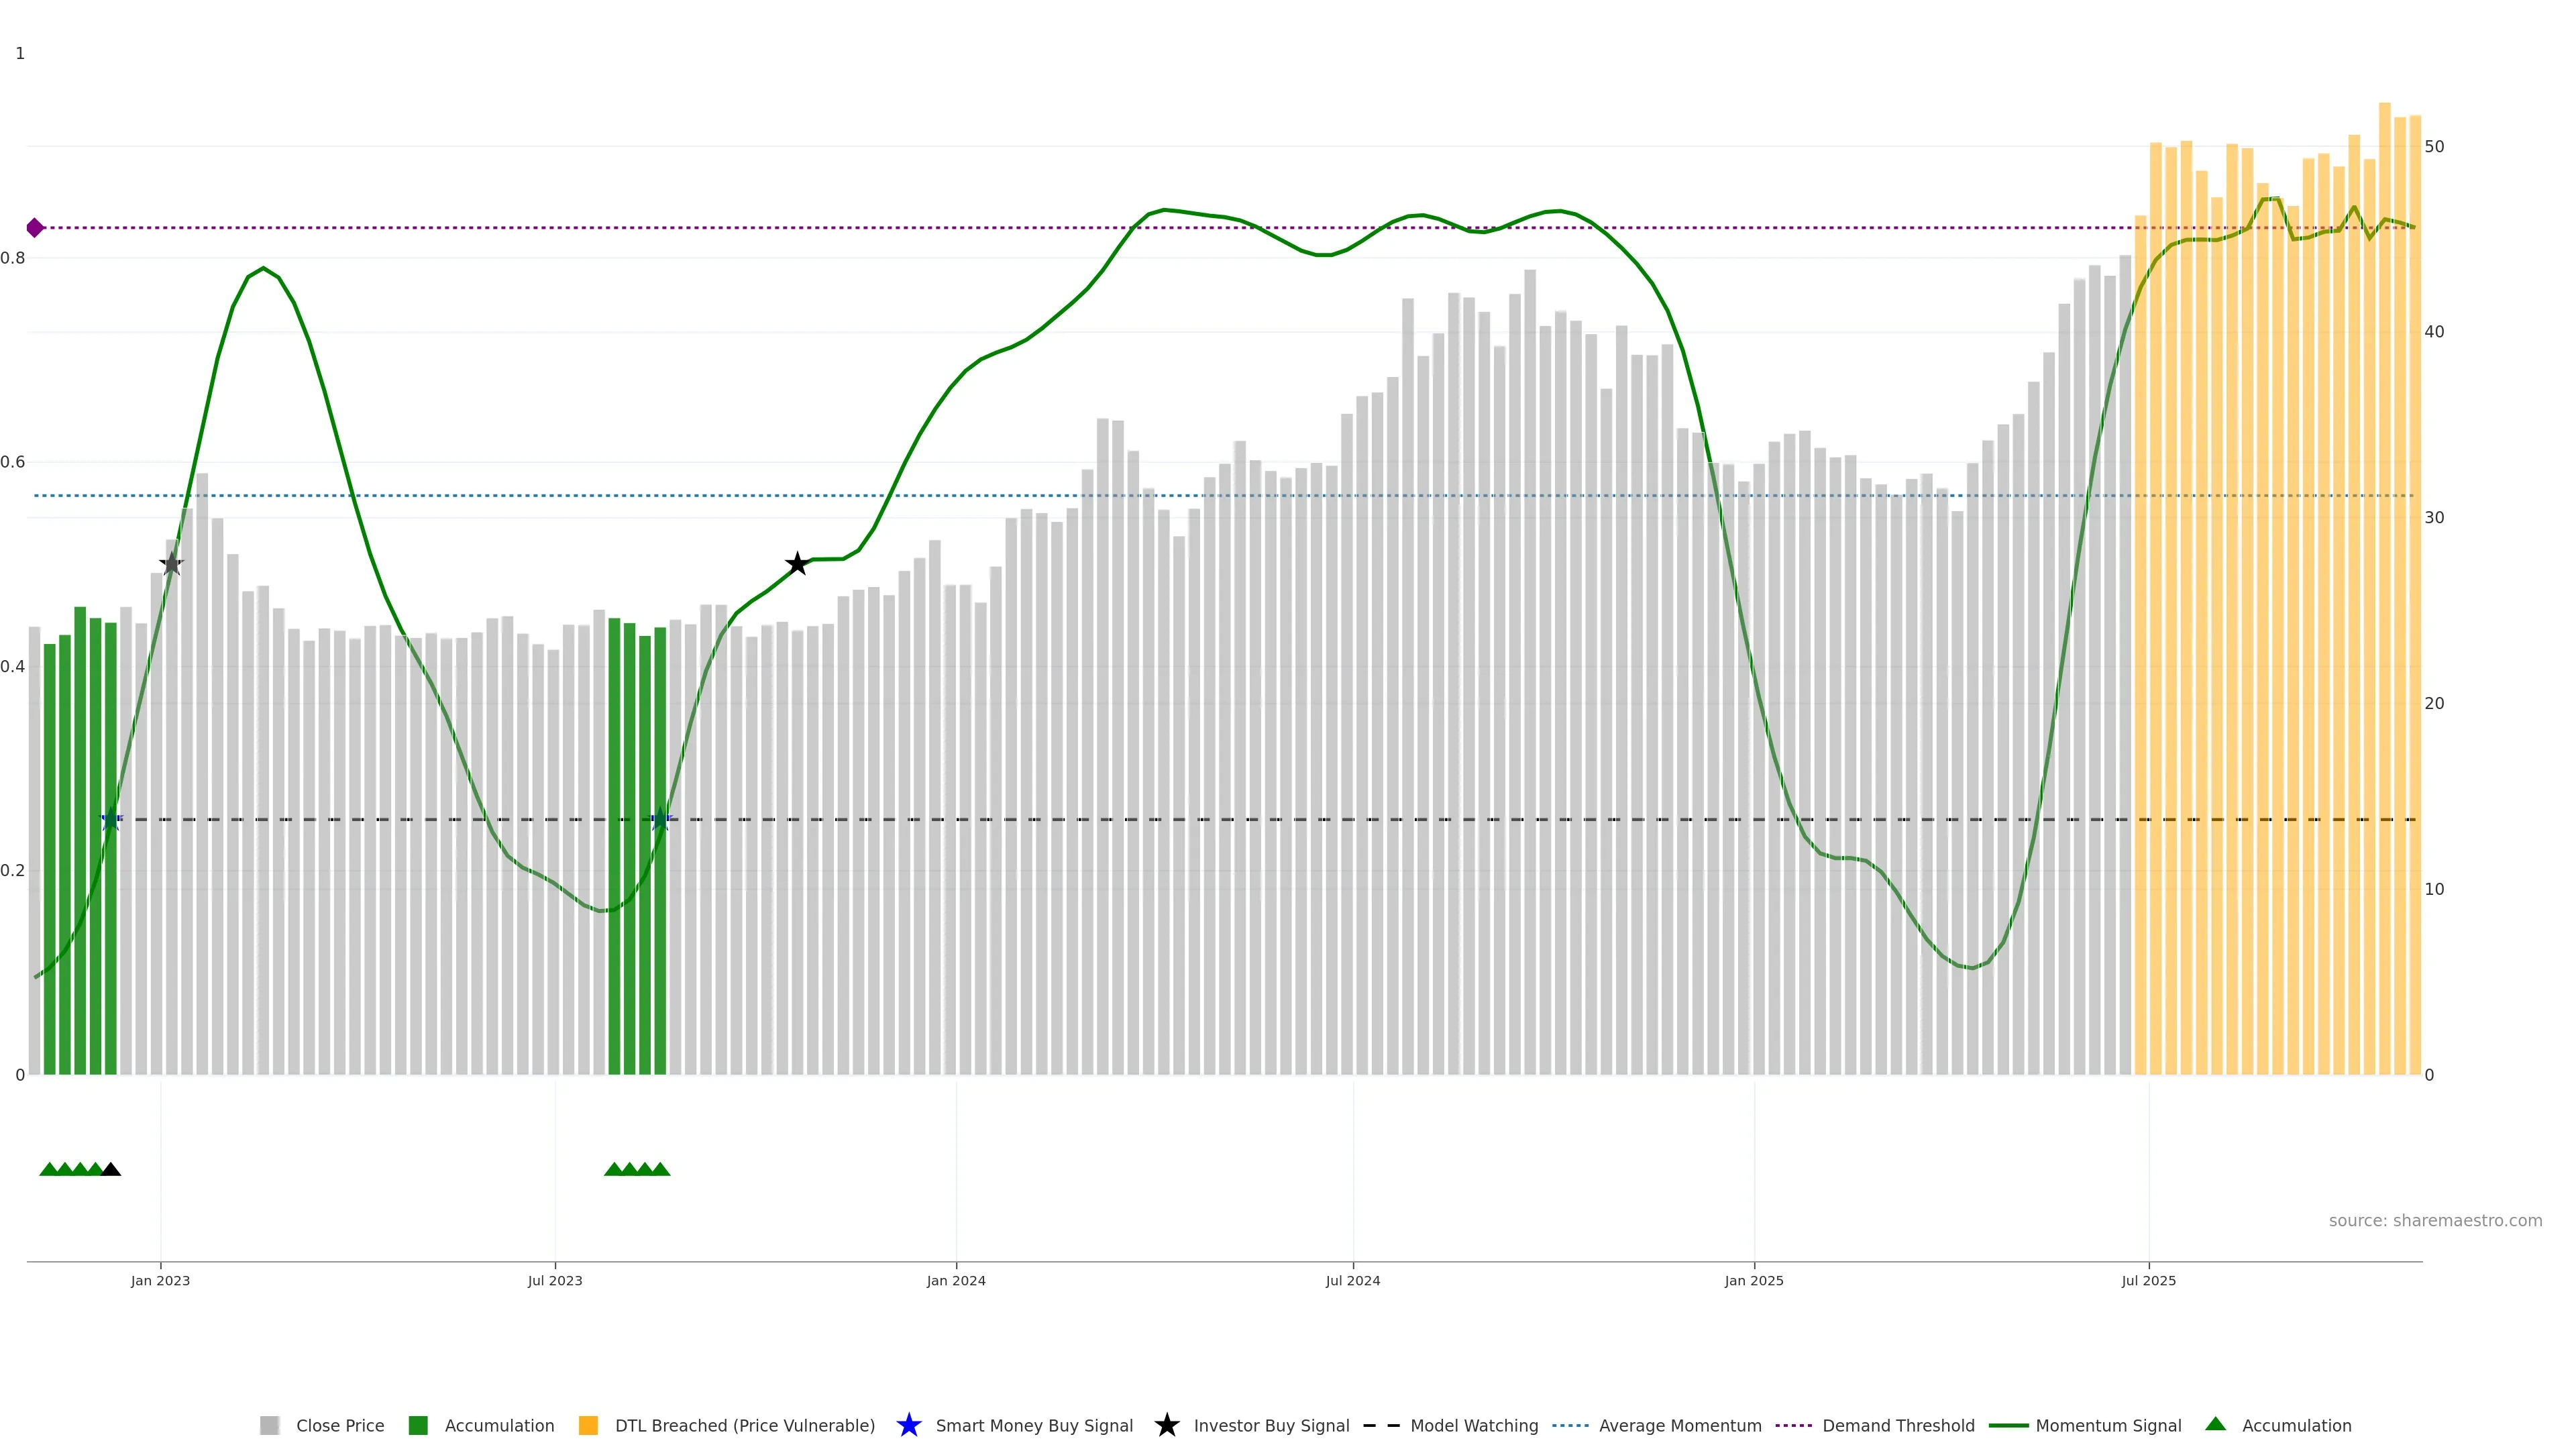The height and width of the screenshot is (1449, 2576).
Task: Click the black triangle in the accumulation row
Action: 111,1169
